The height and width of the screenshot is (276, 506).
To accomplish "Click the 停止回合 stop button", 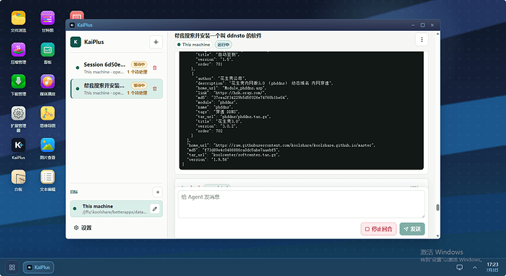I will (x=378, y=229).
